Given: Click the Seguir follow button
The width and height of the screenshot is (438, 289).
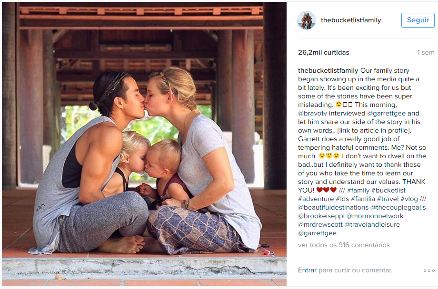Looking at the screenshot, I should click(x=418, y=20).
